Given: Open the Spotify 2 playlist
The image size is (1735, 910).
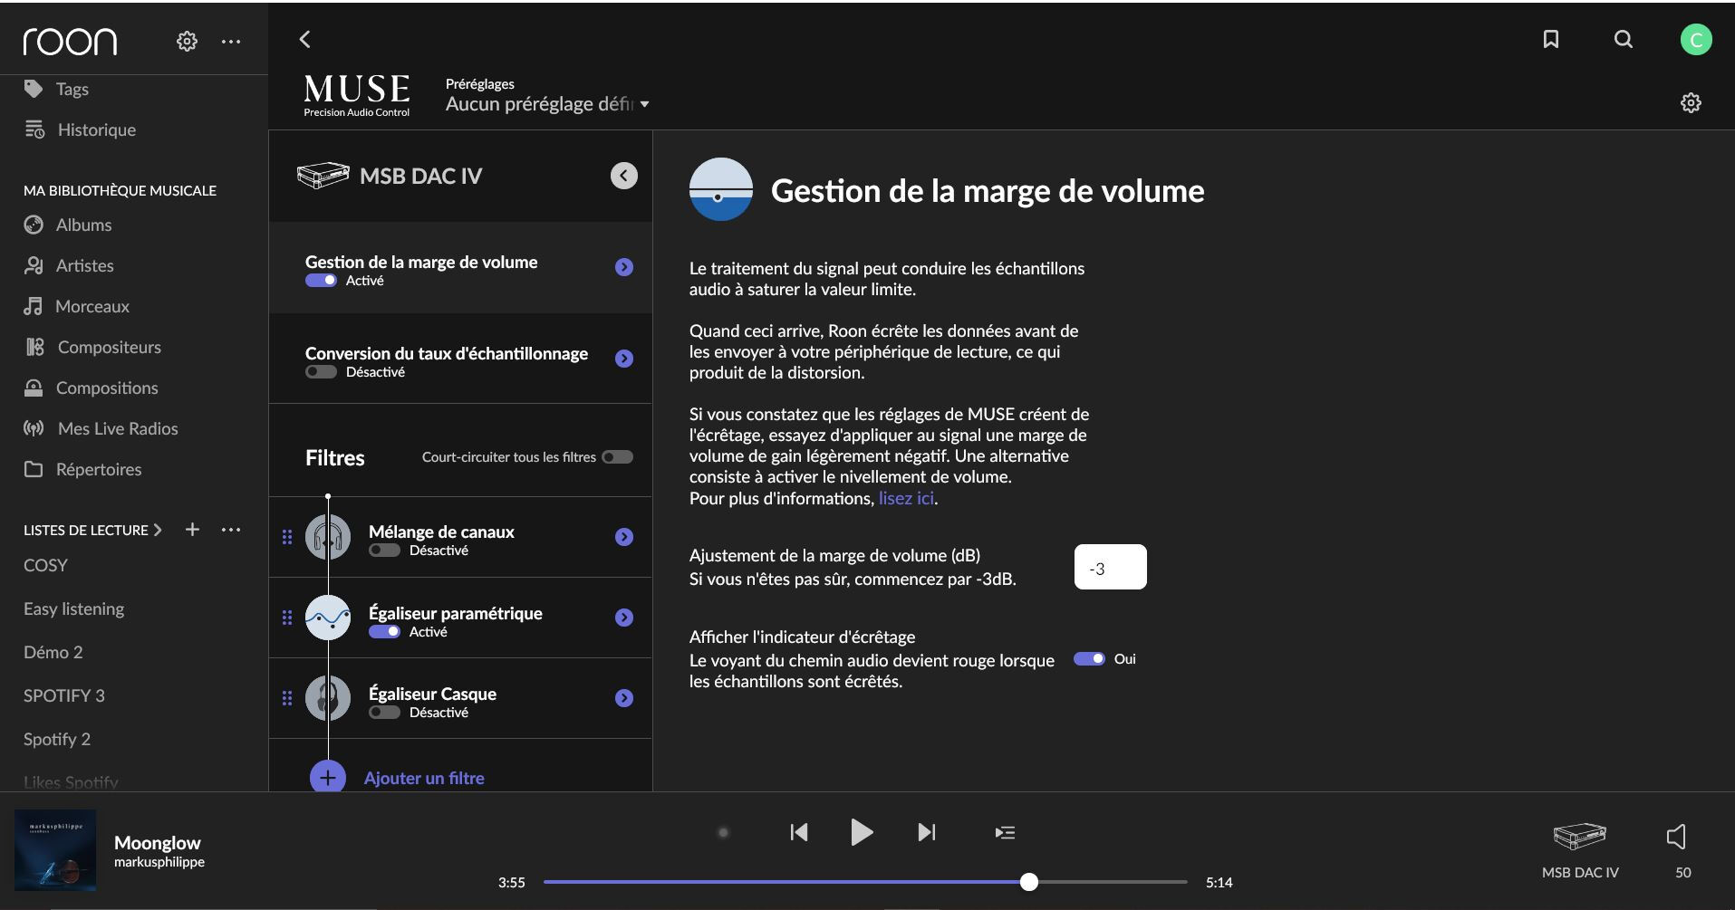Looking at the screenshot, I should coord(57,739).
